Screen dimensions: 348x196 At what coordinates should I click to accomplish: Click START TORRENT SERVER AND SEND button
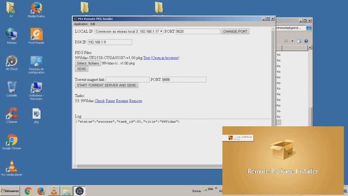[x=107, y=85]
